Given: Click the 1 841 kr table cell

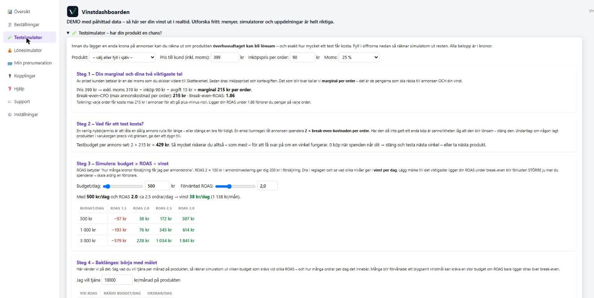Looking at the screenshot, I should coord(186,240).
